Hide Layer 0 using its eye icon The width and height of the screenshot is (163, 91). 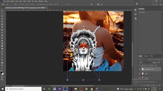pyautogui.click(x=140, y=78)
